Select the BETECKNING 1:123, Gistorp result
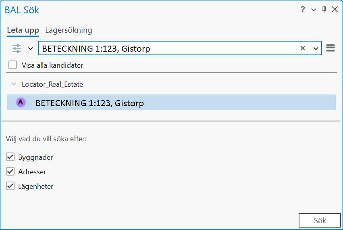 click(x=89, y=103)
